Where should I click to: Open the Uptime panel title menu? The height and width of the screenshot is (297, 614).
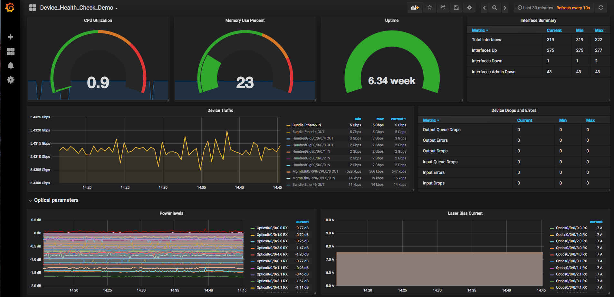(392, 20)
